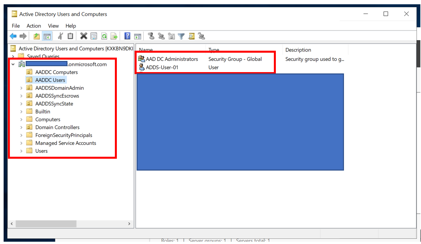
Task: Open Help with the blue question-mark icon
Action: pos(127,36)
